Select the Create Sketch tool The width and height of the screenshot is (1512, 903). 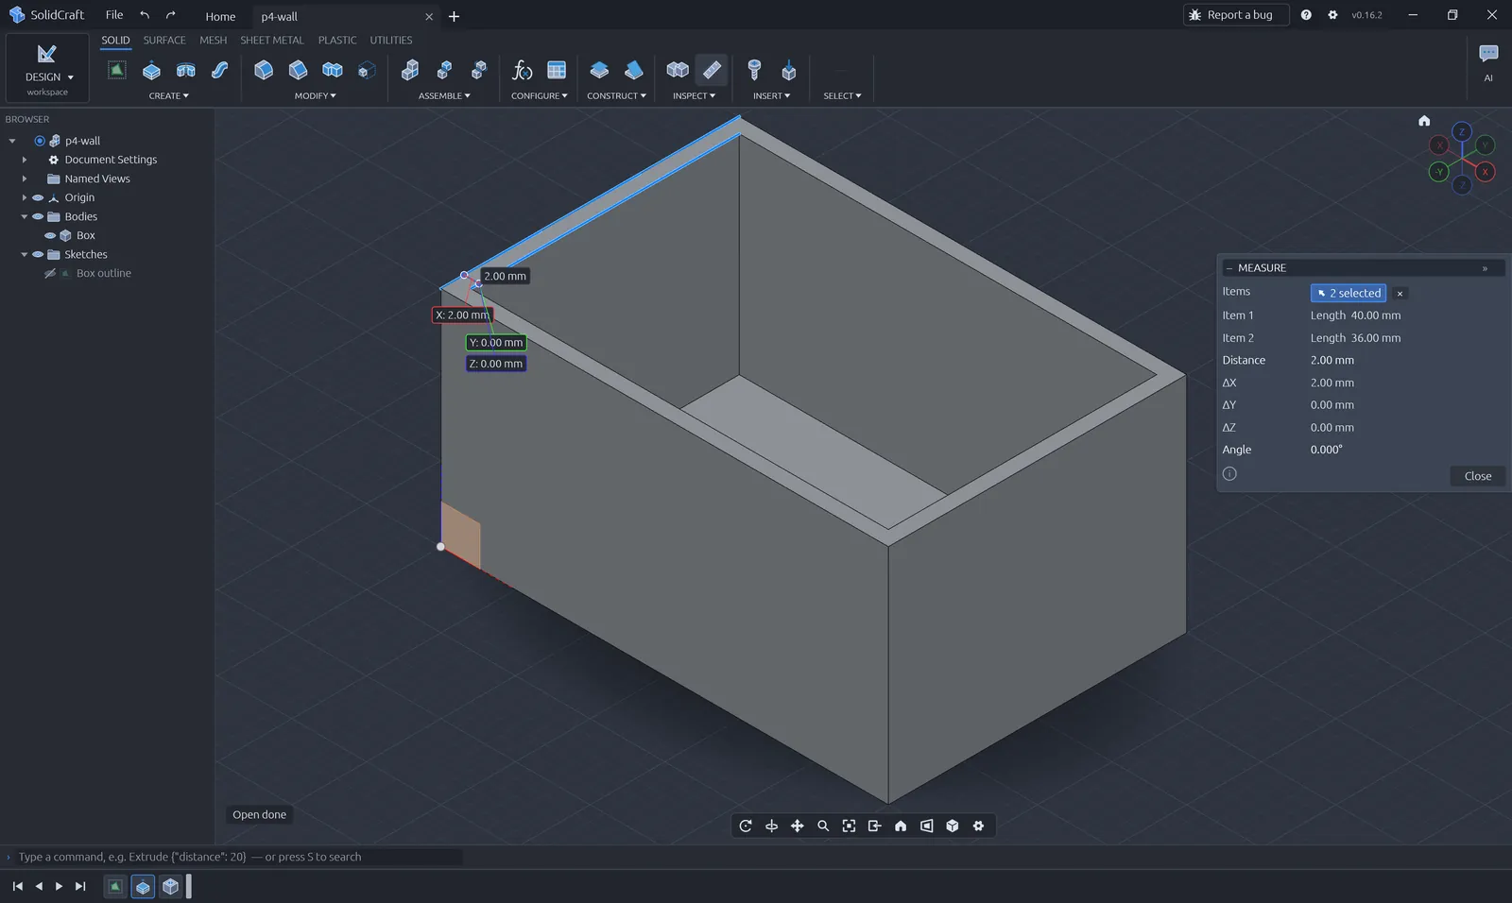116,70
